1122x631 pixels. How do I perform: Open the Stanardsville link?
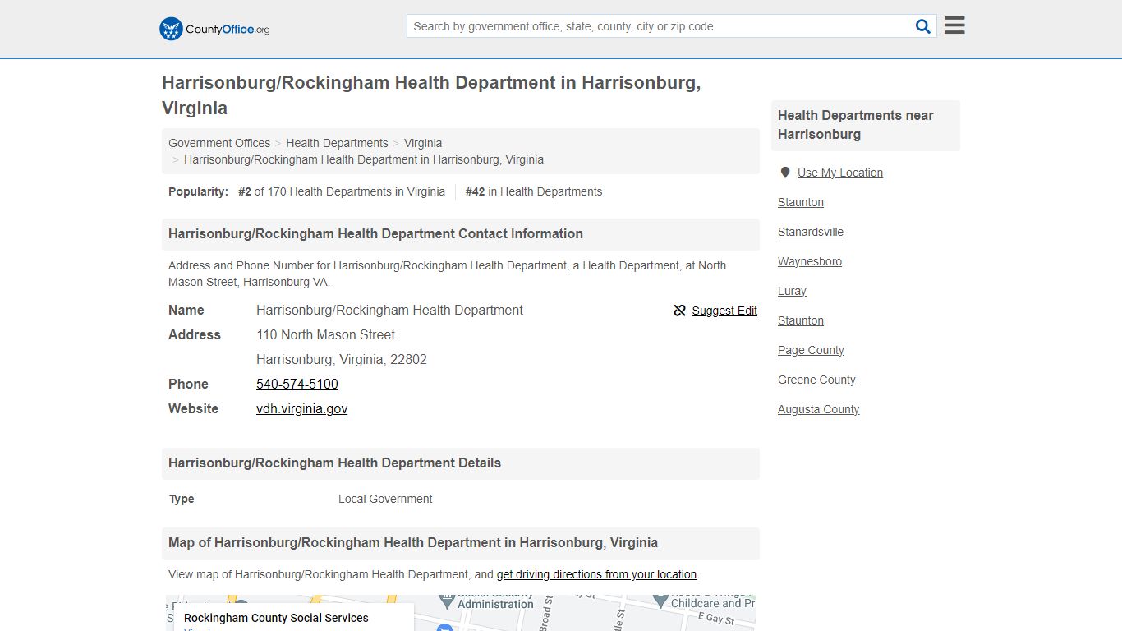(811, 232)
